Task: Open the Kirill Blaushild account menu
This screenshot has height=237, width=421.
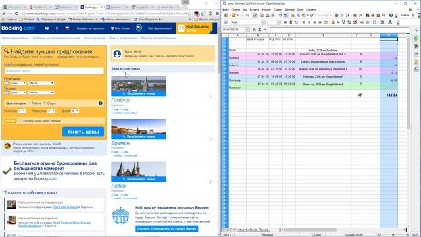Action: [x=195, y=28]
